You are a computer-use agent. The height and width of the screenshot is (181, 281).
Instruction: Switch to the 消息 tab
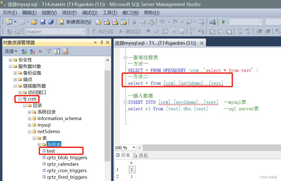click(x=141, y=155)
